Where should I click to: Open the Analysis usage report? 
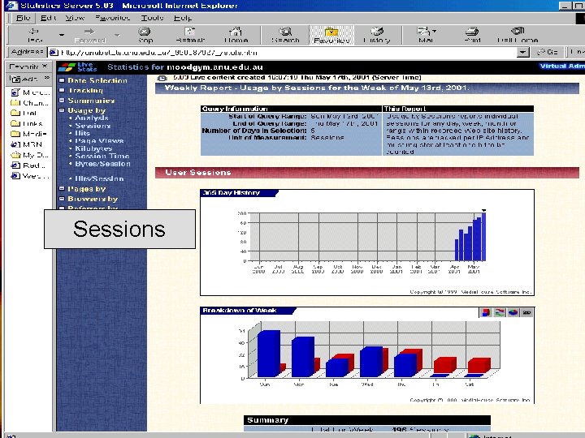[92, 118]
